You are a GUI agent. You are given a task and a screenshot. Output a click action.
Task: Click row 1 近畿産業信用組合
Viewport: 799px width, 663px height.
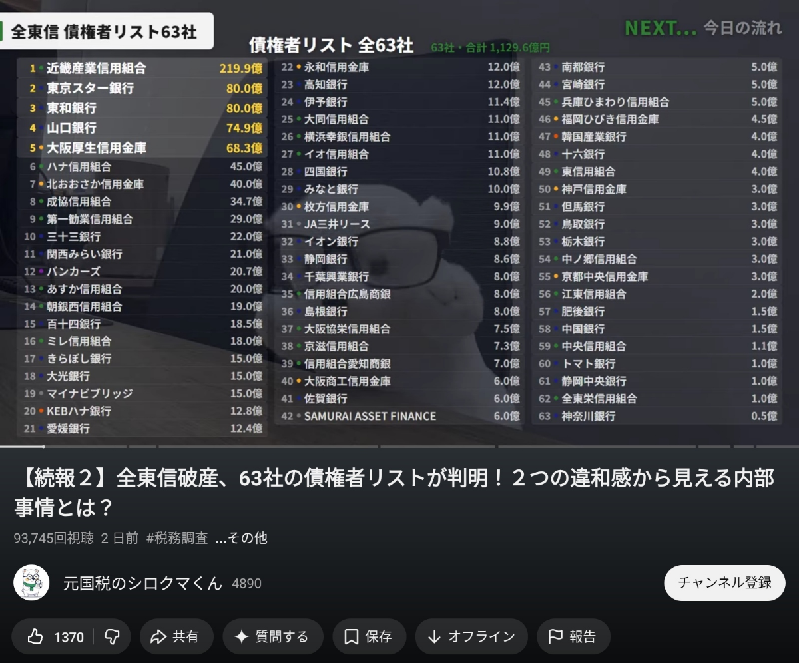pos(142,68)
